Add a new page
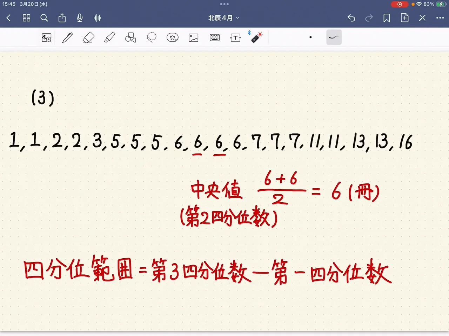Screen dimensions: 449x336 coord(404,18)
